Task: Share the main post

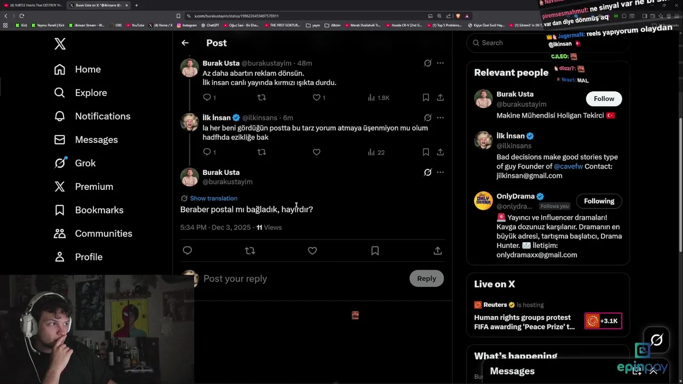Action: click(x=438, y=251)
